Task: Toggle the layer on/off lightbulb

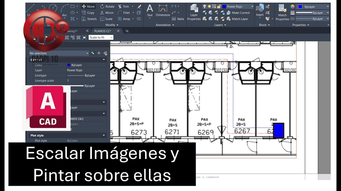Action: tap(205, 6)
